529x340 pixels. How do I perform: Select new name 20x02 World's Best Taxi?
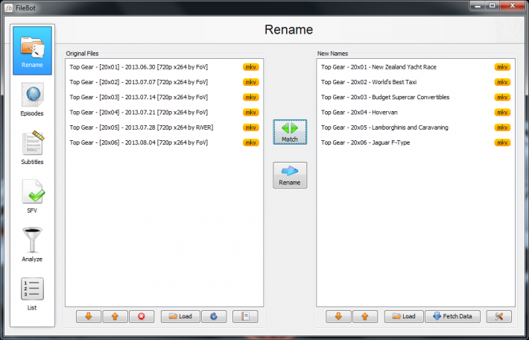point(416,82)
